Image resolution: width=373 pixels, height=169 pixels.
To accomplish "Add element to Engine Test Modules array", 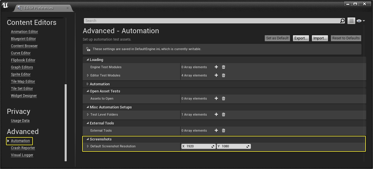I will [216, 67].
